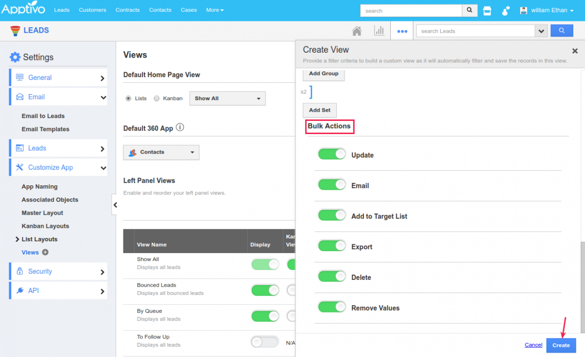Screen dimensions: 585x357
Task: Click the Create button
Action: tap(561, 345)
